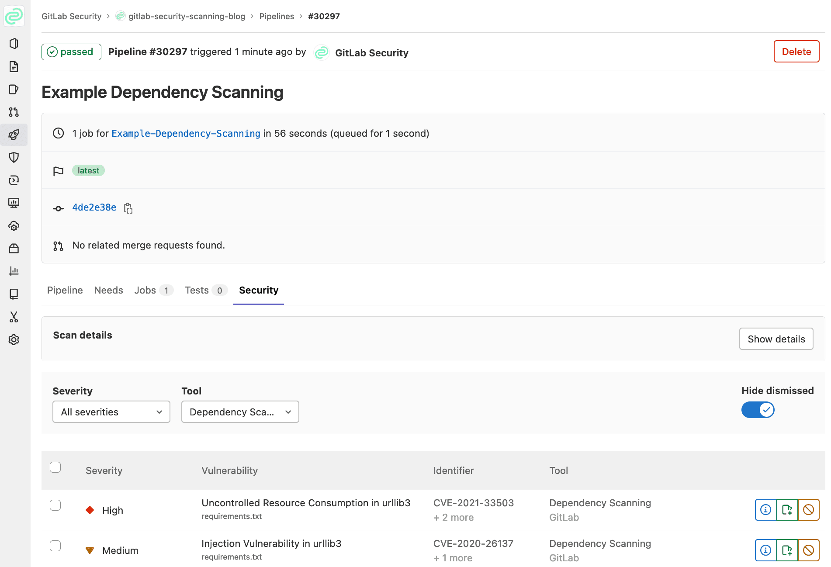Viewport: 831px width, 567px height.
Task: Open Settings gear icon in sidebar
Action: pos(14,339)
